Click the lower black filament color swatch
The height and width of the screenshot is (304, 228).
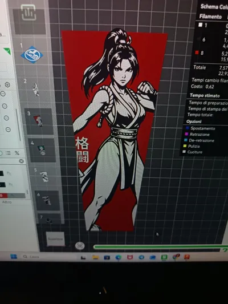tap(3, 185)
